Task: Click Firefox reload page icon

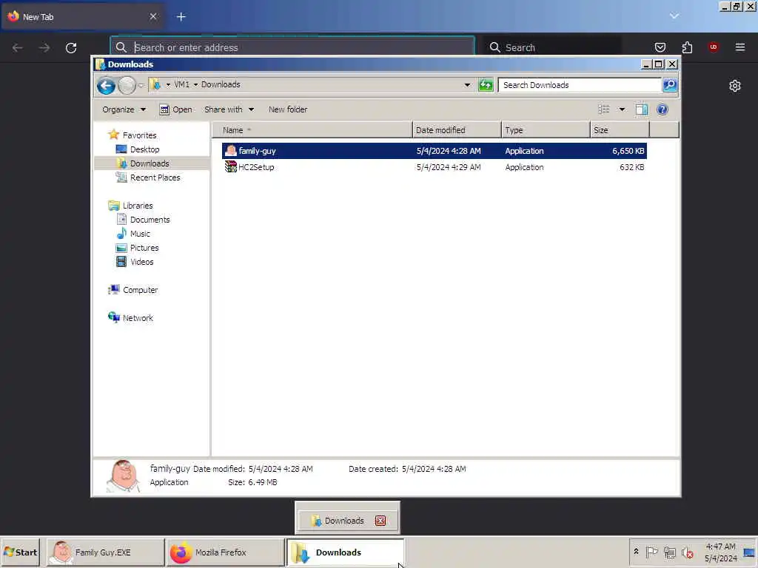Action: point(71,48)
